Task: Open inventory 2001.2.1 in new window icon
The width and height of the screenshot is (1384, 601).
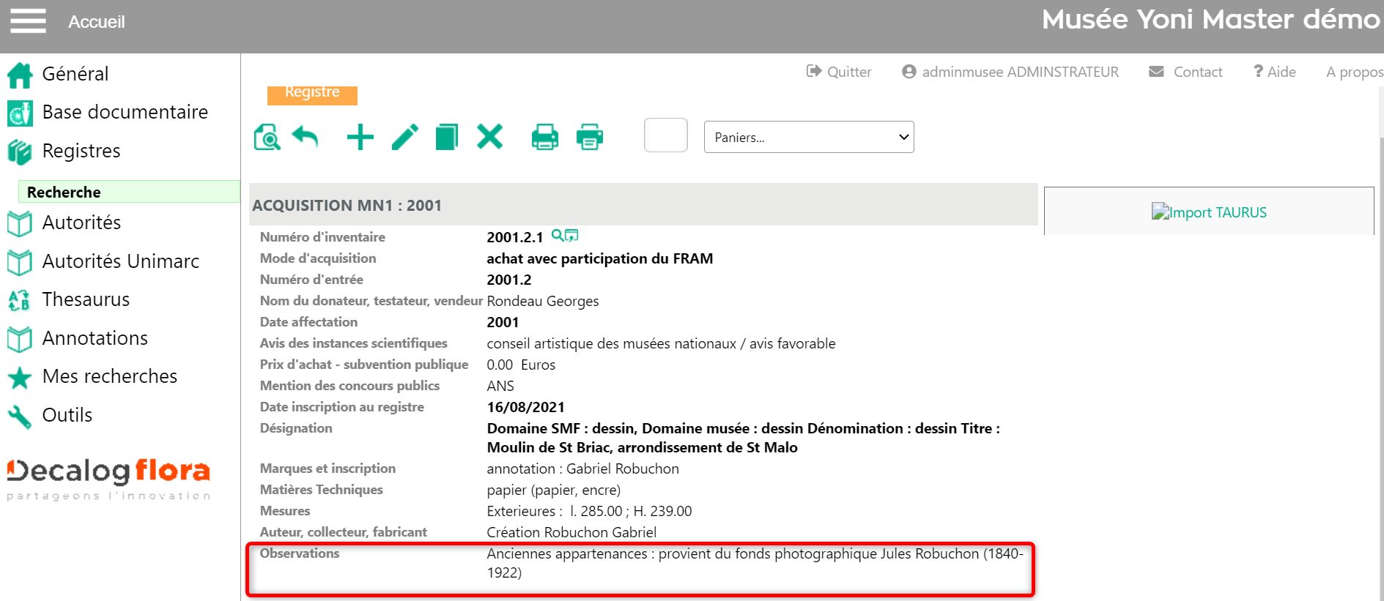Action: coord(571,236)
